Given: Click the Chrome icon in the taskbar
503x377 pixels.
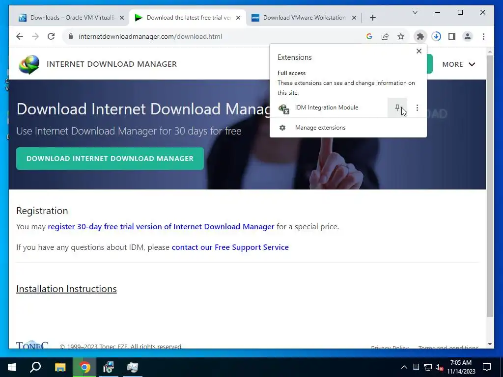Looking at the screenshot, I should click(x=84, y=367).
